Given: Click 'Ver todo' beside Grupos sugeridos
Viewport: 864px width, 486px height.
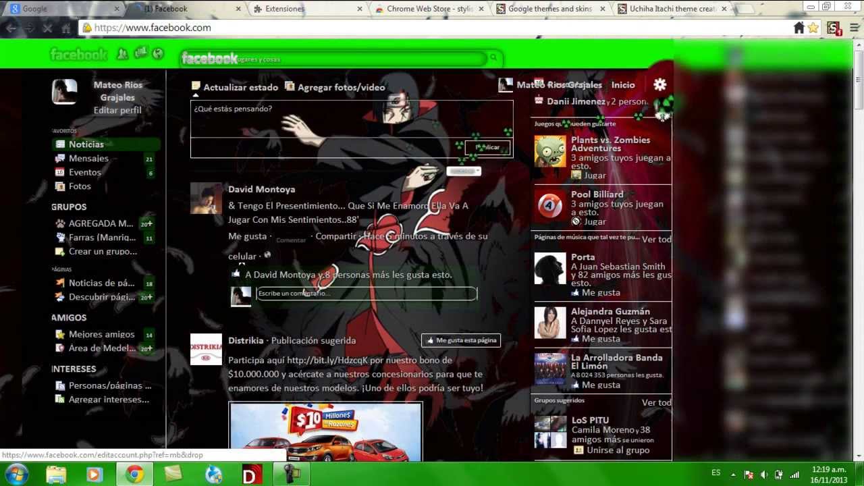Looking at the screenshot, I should [656, 403].
